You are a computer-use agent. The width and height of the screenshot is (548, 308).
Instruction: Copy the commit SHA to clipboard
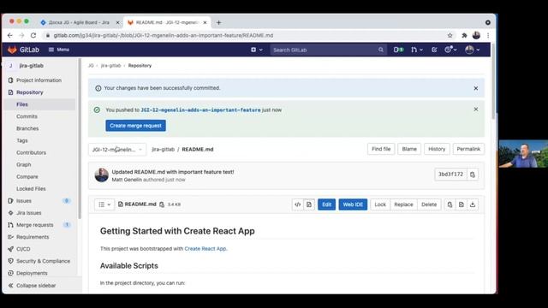473,175
